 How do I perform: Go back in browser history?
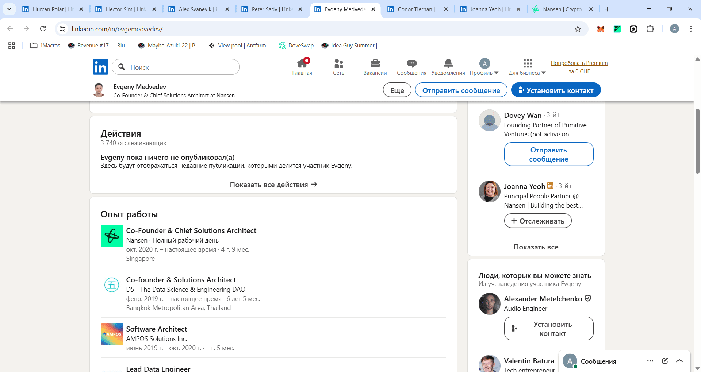(10, 29)
